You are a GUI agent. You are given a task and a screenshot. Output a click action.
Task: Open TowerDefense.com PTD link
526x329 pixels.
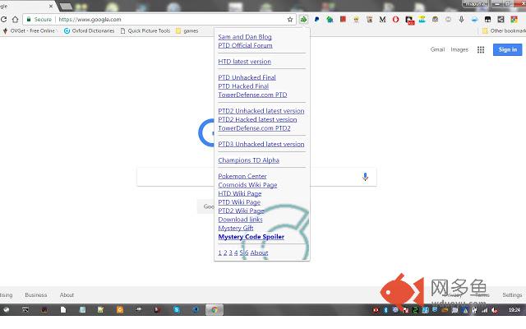point(252,95)
